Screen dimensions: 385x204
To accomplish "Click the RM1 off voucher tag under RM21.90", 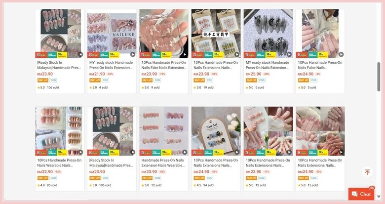I will click(95, 80).
